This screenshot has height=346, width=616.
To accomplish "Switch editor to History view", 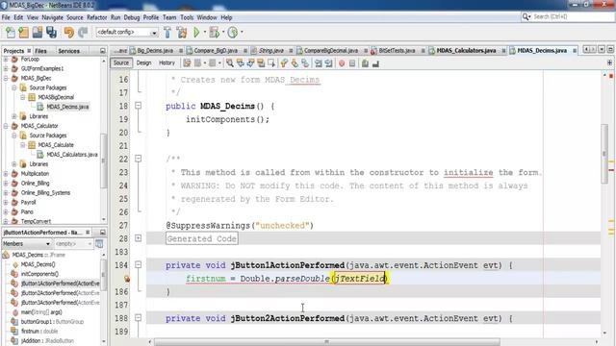I will [167, 62].
